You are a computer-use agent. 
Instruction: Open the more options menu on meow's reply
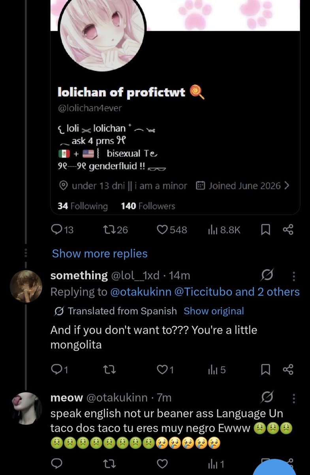coord(293,397)
